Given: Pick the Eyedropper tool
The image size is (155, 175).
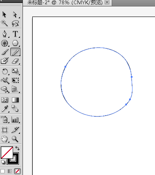Looking at the screenshot, I should pyautogui.click(x=5, y=109).
